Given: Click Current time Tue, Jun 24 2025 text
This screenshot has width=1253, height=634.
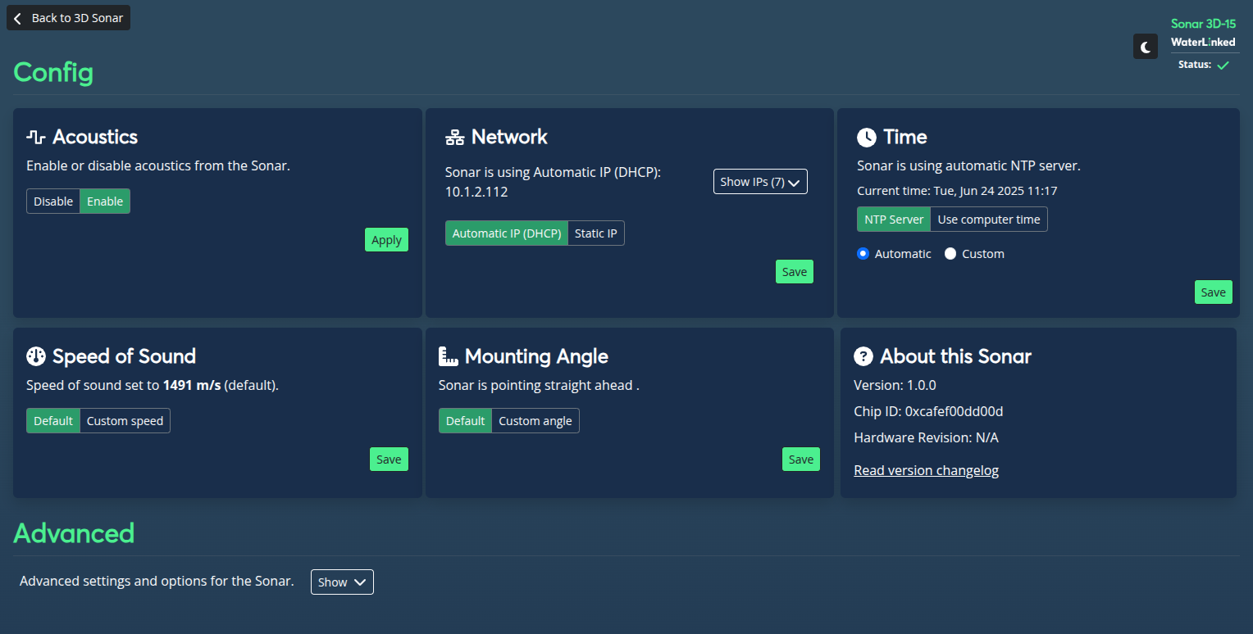Looking at the screenshot, I should 957,191.
